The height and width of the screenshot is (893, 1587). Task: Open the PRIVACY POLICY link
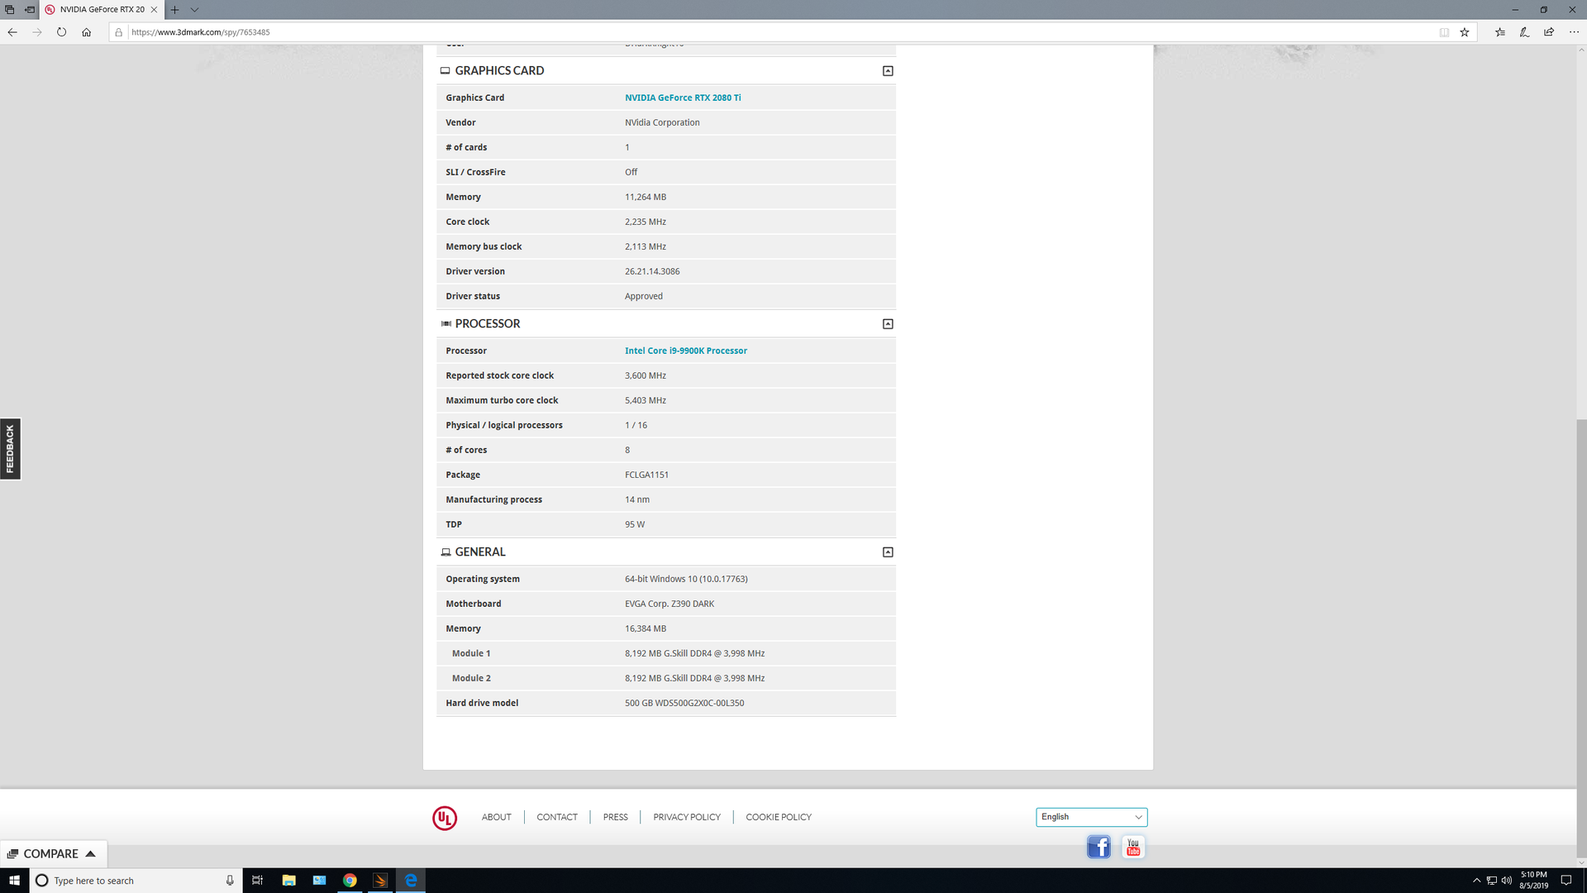pyautogui.click(x=687, y=817)
